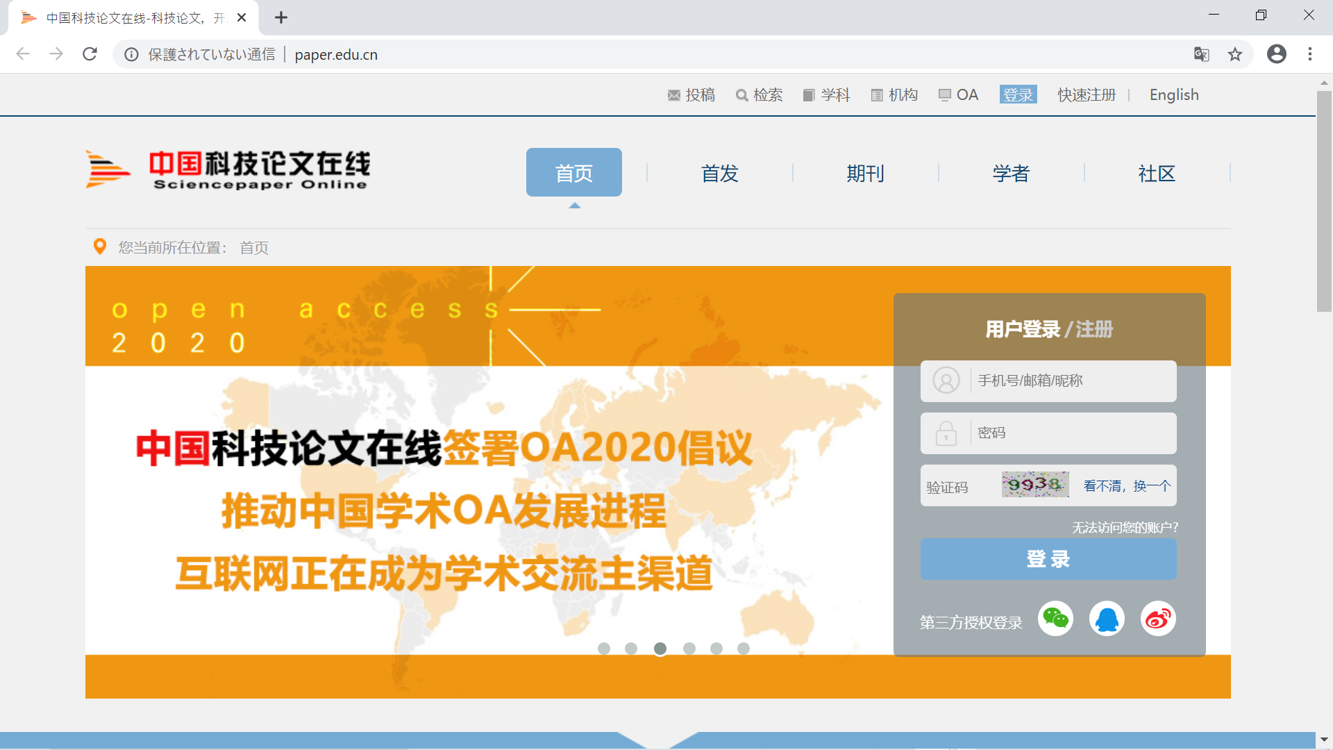Click 看不清，换一个 to refresh captcha
The height and width of the screenshot is (750, 1333).
(1127, 486)
